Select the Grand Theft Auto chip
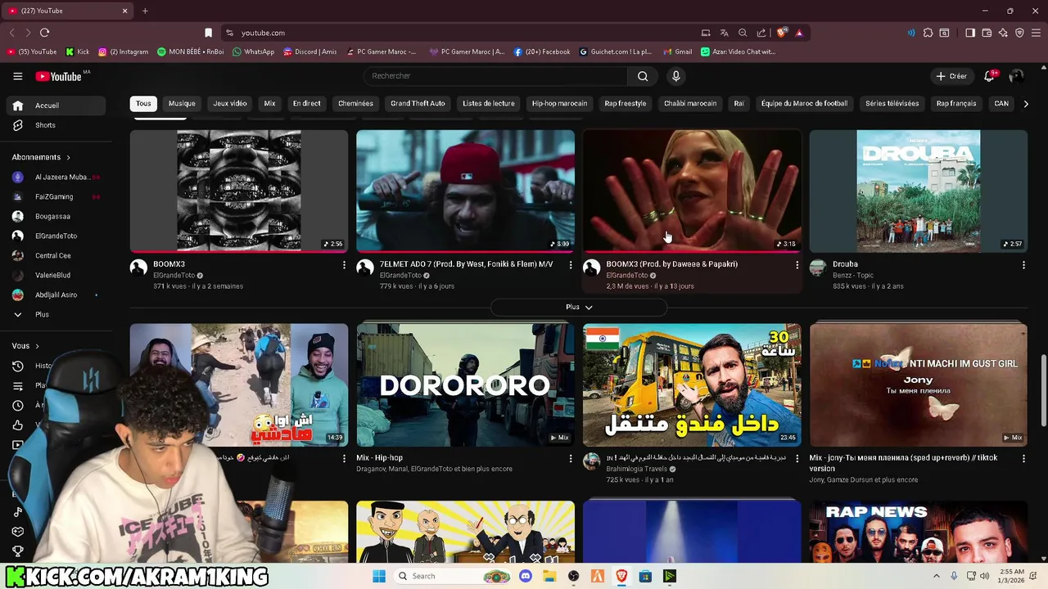 (418, 104)
